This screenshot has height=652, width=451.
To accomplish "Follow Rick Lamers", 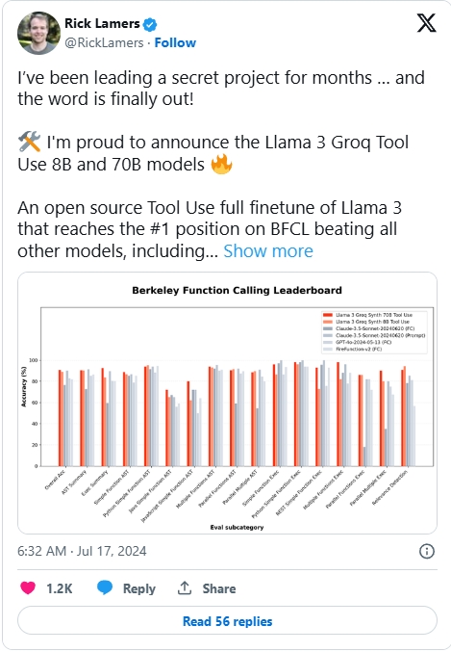I will 175,42.
